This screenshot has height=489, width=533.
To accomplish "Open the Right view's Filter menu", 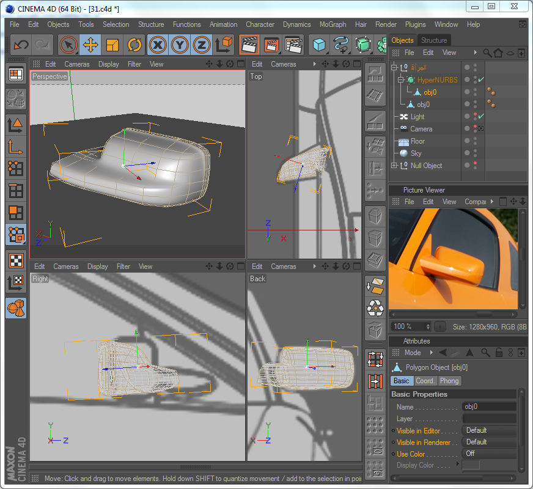I will (123, 267).
